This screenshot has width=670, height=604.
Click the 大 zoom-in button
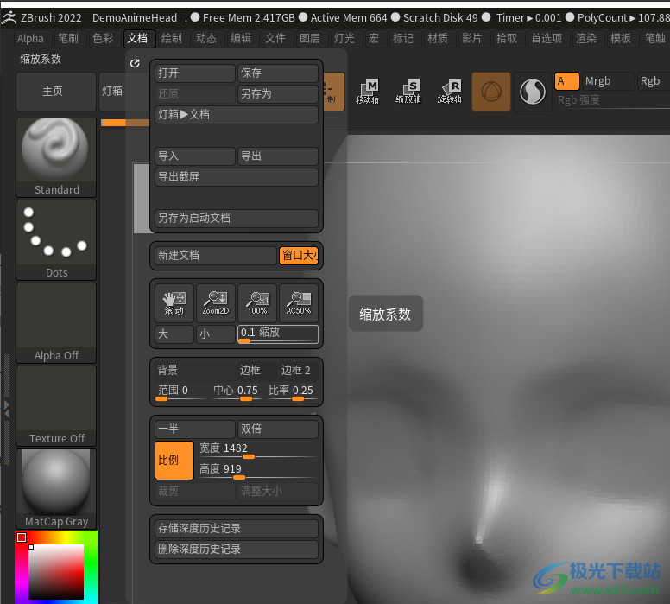pos(174,334)
